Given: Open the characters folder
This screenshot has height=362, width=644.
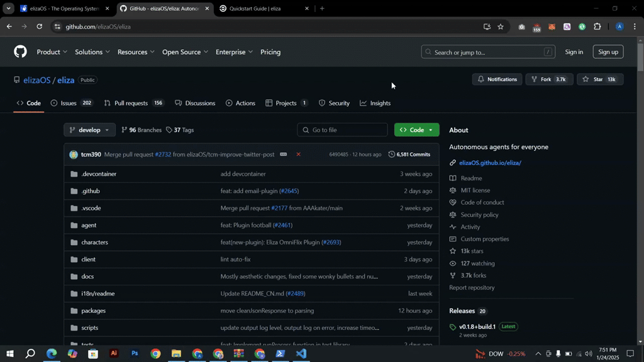Looking at the screenshot, I should tap(94, 242).
